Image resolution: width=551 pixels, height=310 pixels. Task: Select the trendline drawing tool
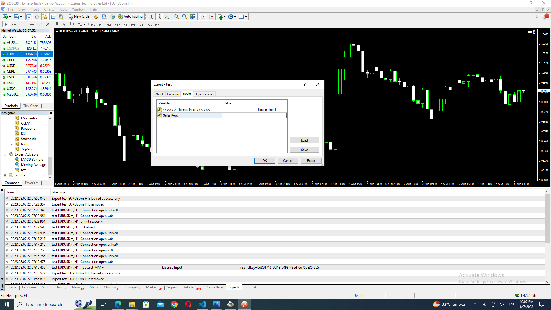pyautogui.click(x=40, y=24)
